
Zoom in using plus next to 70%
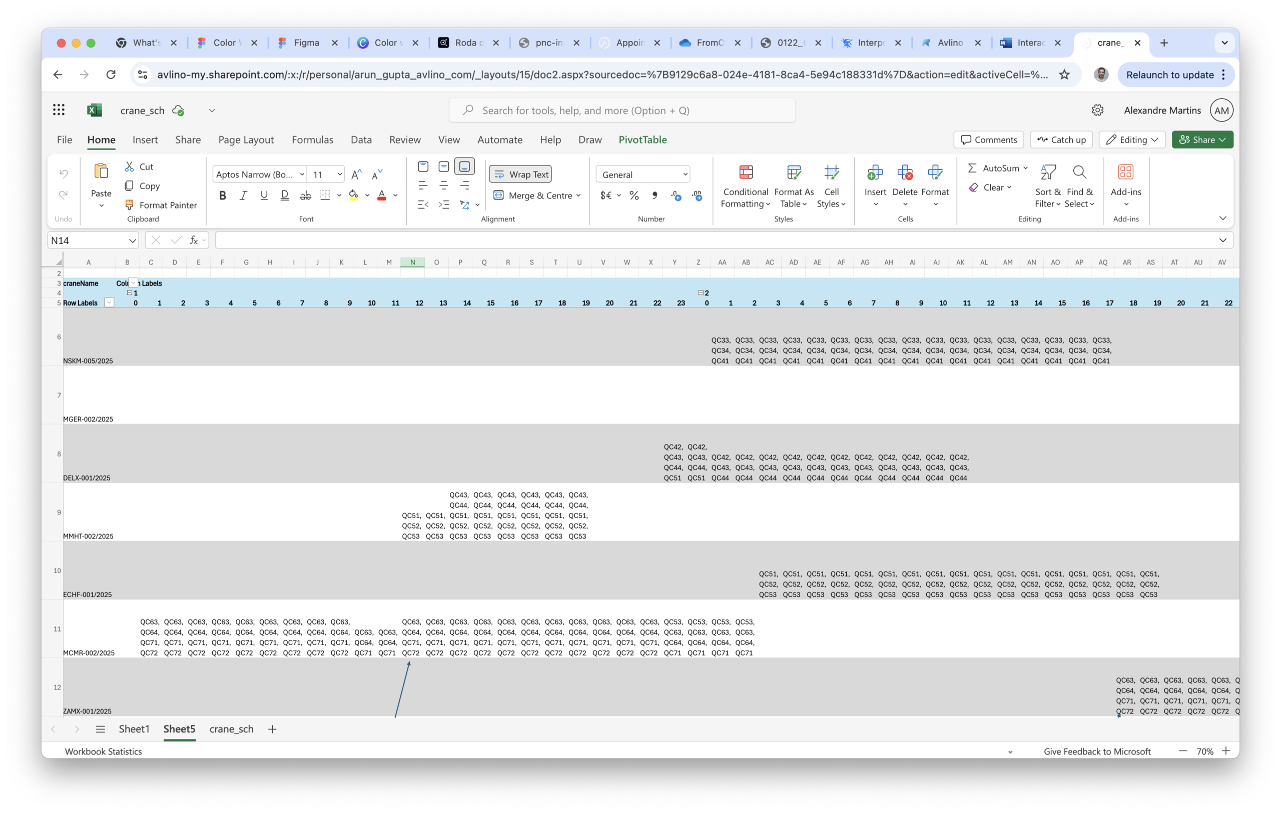[x=1226, y=751]
